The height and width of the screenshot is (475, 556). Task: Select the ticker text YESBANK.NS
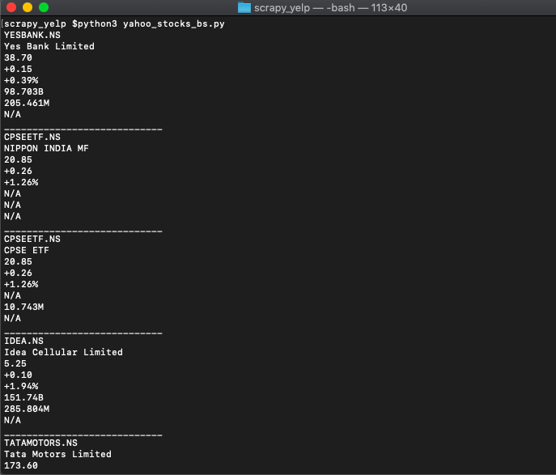32,35
